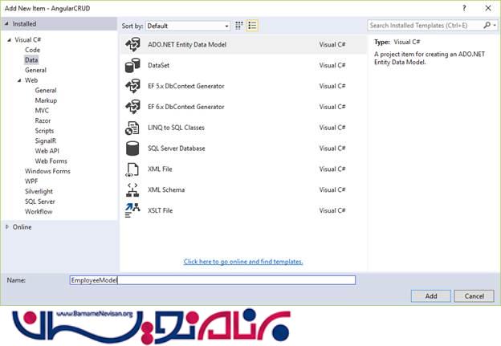The width and height of the screenshot is (501, 346).
Task: Collapse the Installed section
Action: tap(6, 23)
